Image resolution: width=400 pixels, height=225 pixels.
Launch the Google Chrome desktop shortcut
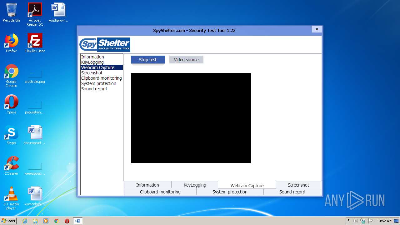11,76
